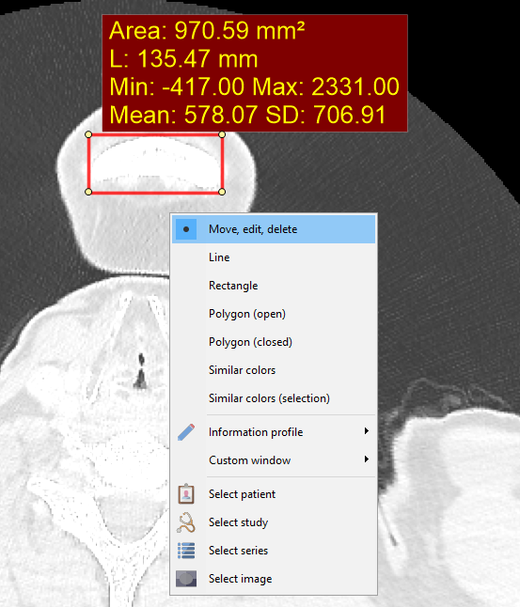Expand the Custom window submenu arrow
520x607 pixels.
pos(366,459)
